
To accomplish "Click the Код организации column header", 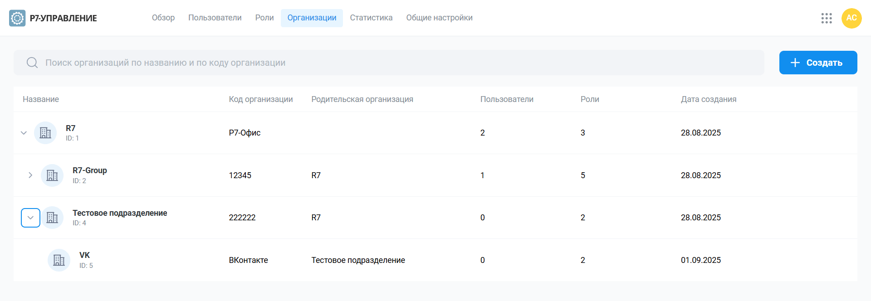I will point(261,99).
